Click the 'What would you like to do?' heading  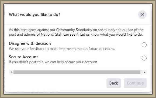tap(34, 15)
